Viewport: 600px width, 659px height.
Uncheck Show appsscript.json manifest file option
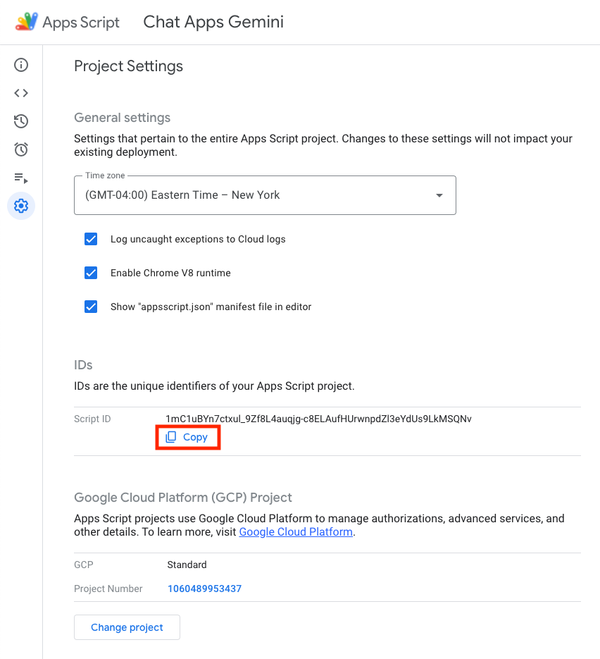91,307
